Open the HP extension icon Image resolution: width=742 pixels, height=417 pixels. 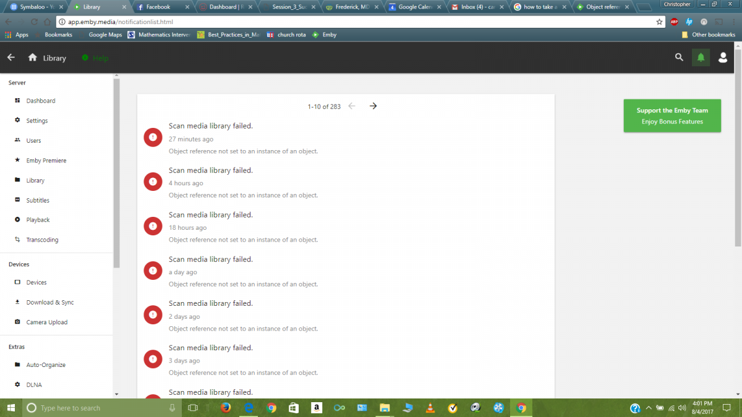pos(689,22)
